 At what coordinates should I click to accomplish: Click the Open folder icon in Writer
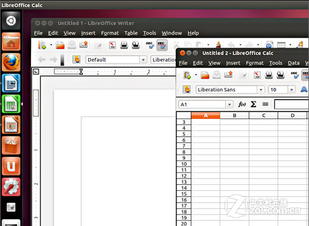click(x=60, y=45)
